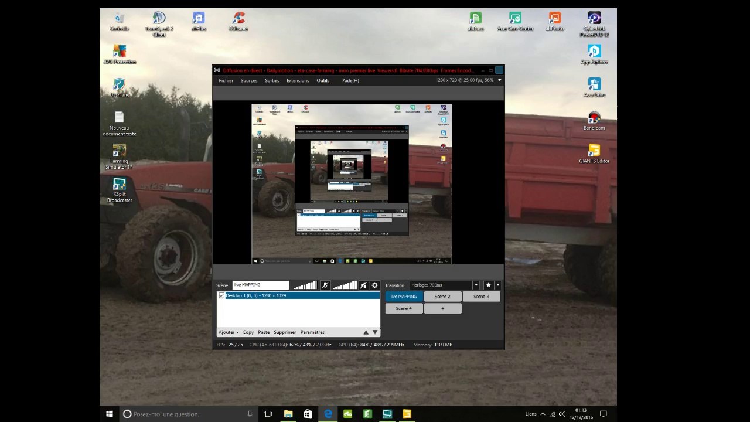The image size is (750, 422).
Task: Open GIANTS Editor desktop icon
Action: 594,154
